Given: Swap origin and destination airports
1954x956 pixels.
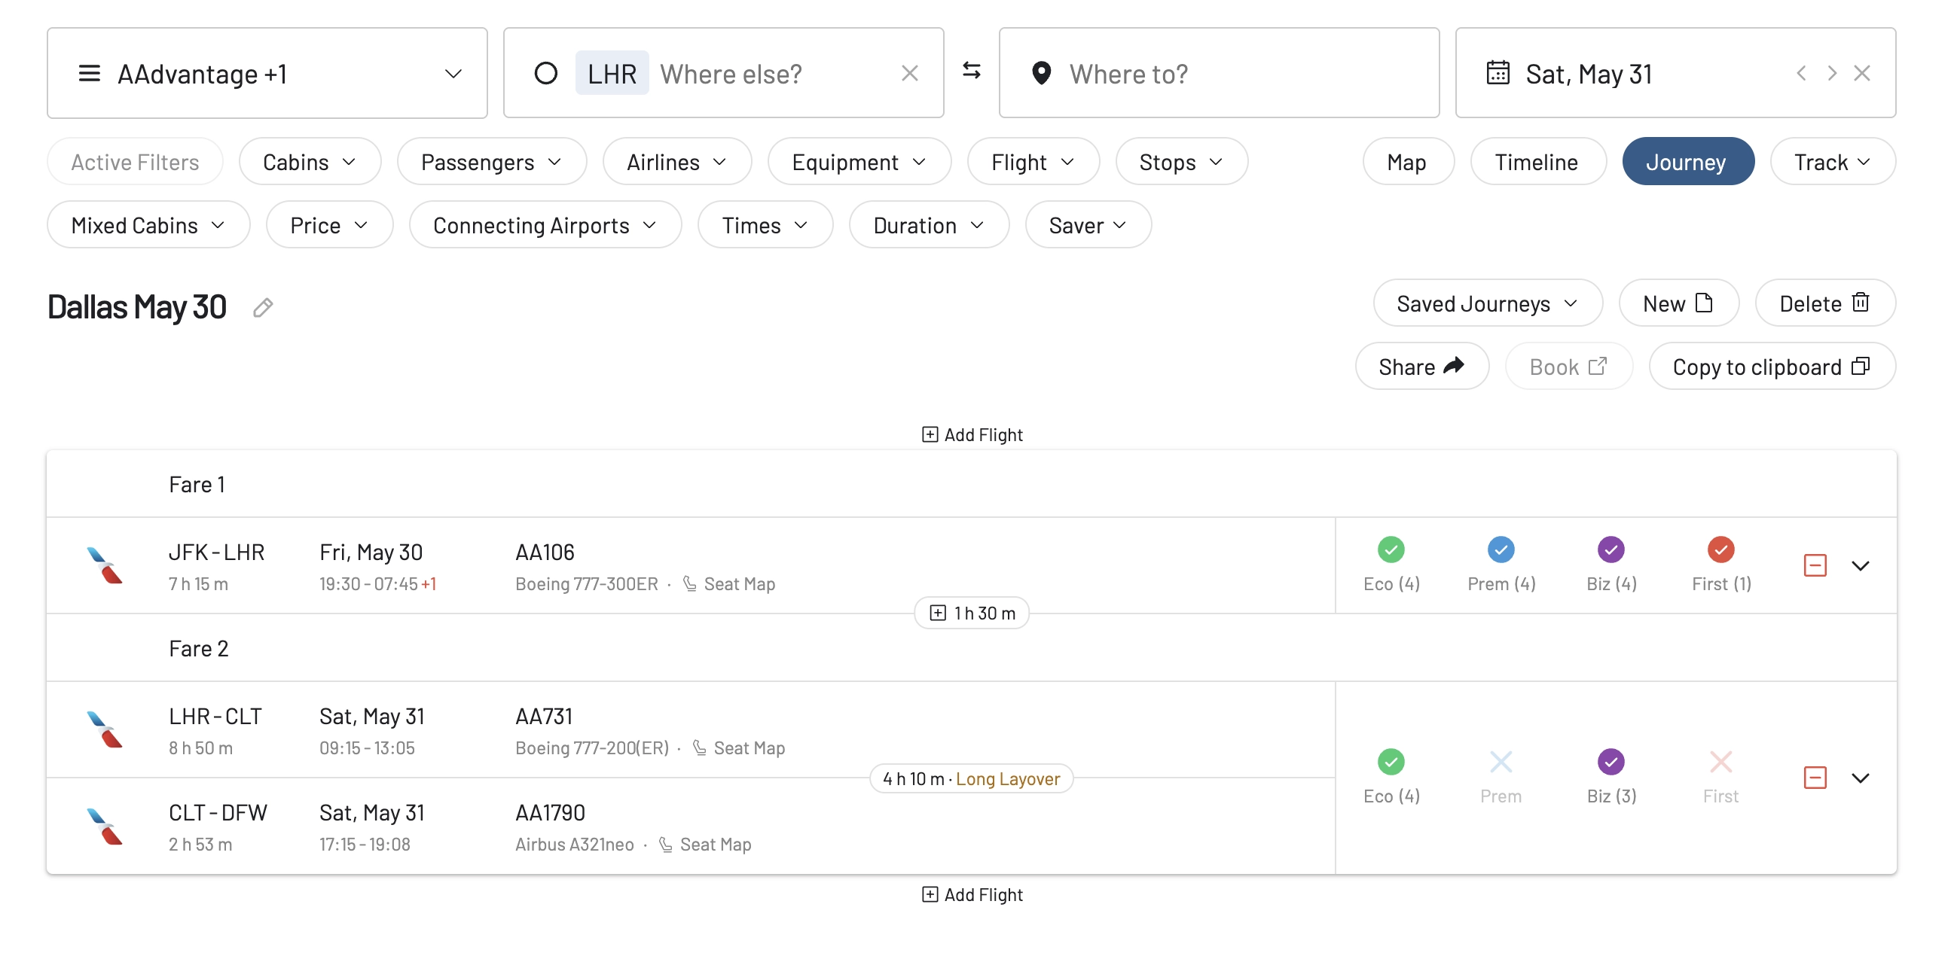Looking at the screenshot, I should click(x=972, y=72).
